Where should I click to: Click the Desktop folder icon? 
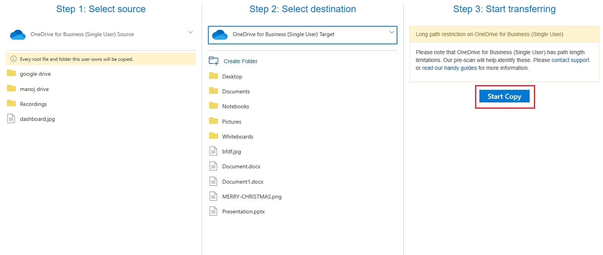(213, 76)
